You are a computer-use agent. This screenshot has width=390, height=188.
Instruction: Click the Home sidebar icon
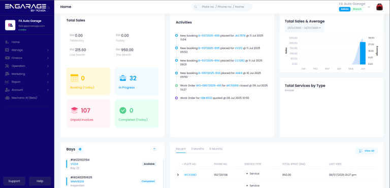pos(7,42)
